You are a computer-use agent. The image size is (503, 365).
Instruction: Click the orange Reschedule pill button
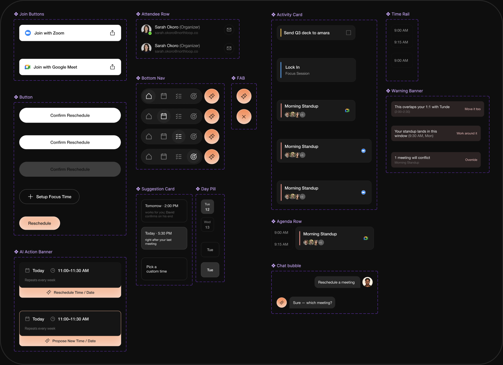coord(39,223)
